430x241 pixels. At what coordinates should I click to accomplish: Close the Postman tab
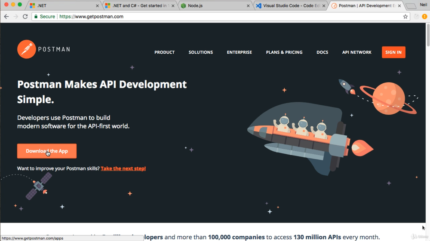399,6
